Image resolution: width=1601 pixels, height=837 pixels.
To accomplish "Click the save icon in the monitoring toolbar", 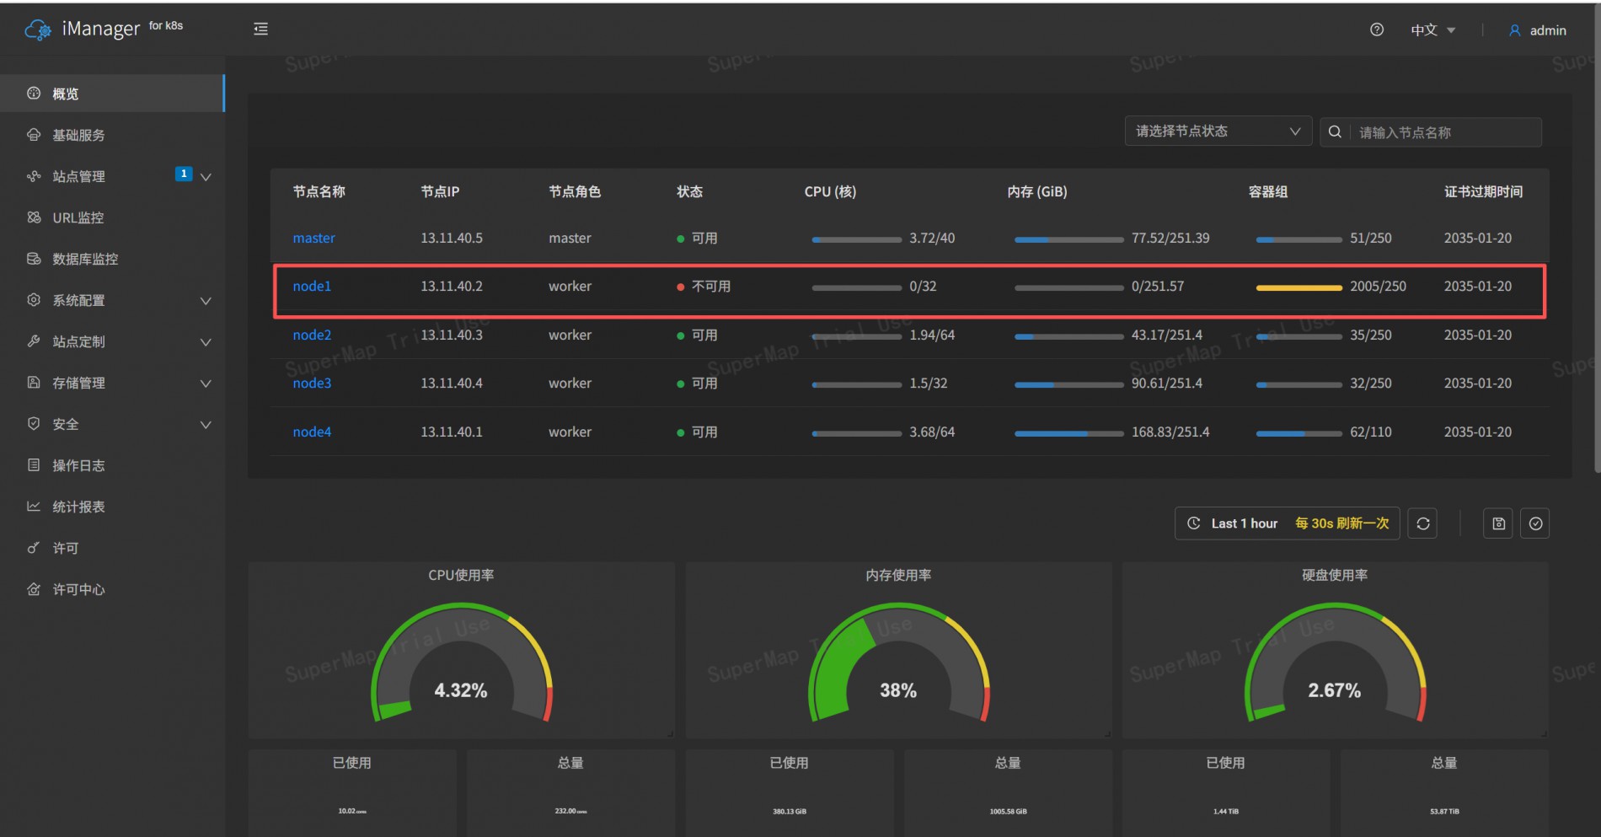I will [1498, 523].
